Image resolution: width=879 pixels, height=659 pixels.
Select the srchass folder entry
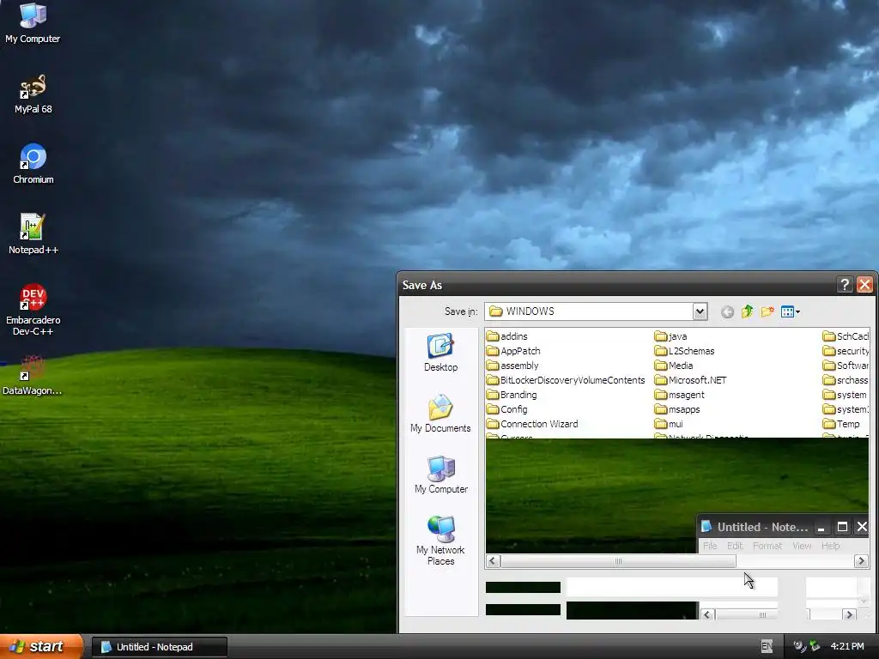(846, 380)
